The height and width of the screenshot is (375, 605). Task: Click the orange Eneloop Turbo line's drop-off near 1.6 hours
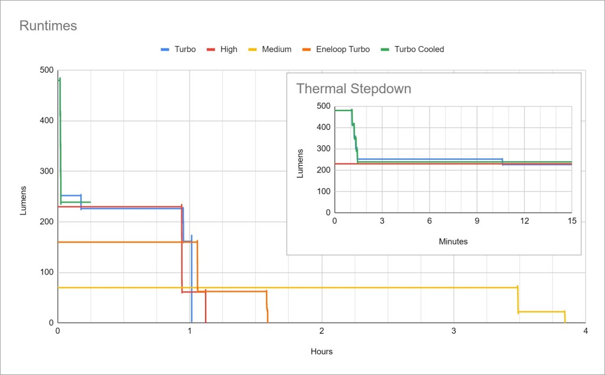pos(267,307)
